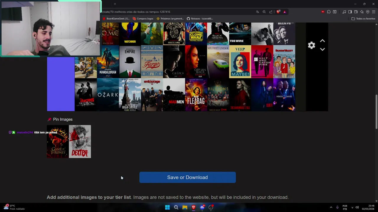Open BoardGameGeek bookmark

116,19
